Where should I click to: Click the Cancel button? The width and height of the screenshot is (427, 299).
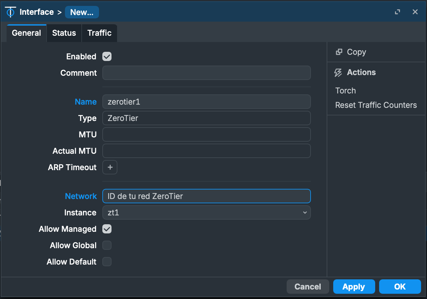pos(308,287)
